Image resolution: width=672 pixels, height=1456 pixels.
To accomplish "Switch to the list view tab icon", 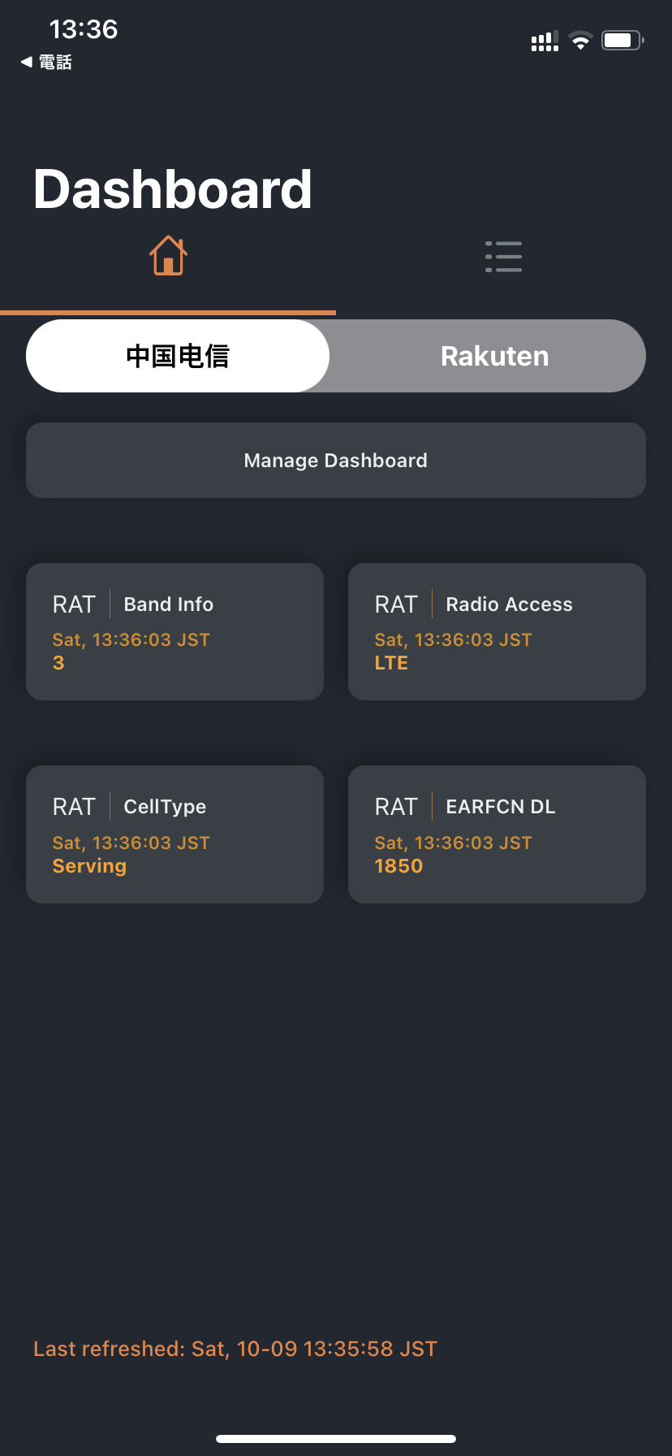I will point(503,256).
